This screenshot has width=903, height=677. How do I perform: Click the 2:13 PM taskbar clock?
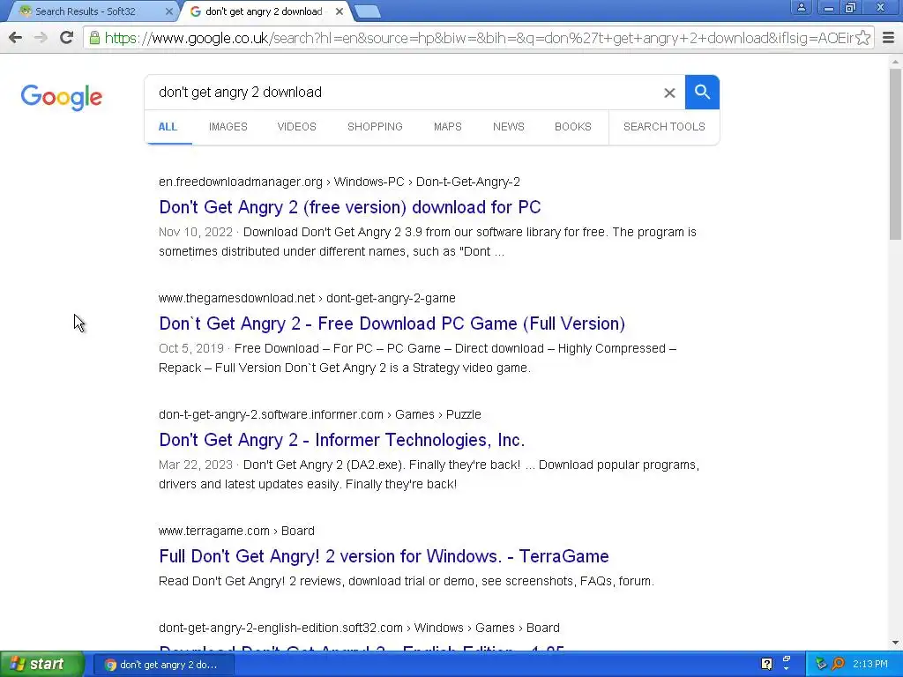[x=869, y=664]
